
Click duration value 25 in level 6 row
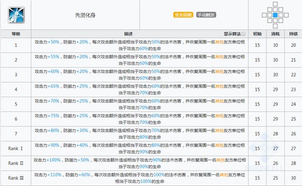point(293,119)
